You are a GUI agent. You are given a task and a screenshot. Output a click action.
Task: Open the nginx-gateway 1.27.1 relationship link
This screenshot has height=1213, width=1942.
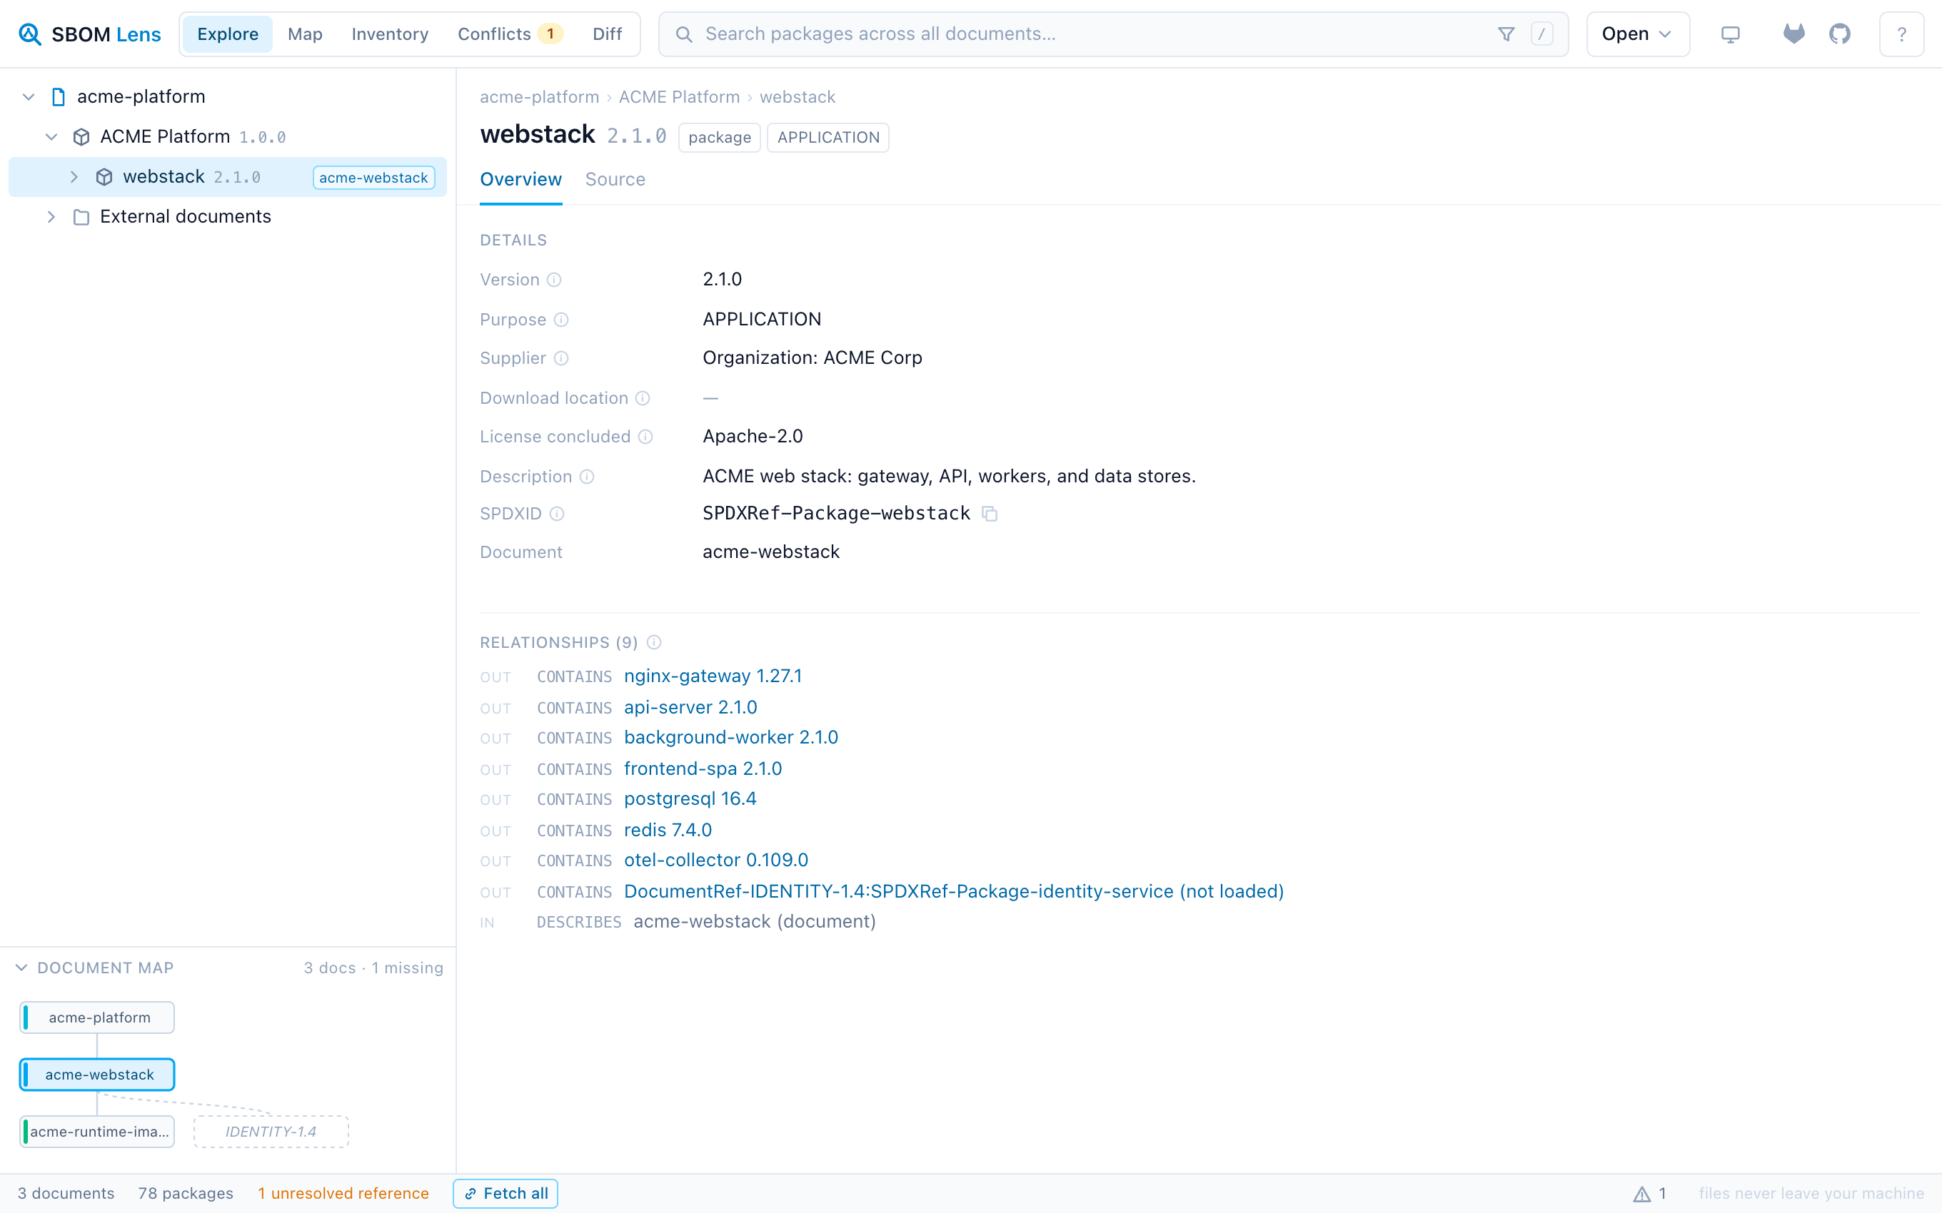pos(713,676)
